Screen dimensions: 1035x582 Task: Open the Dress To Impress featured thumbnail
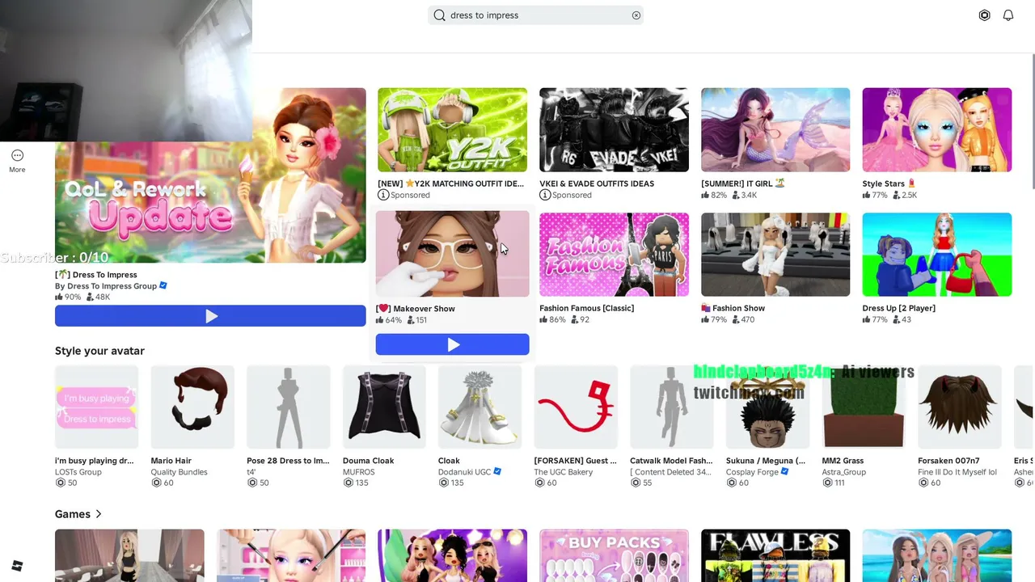click(x=210, y=175)
